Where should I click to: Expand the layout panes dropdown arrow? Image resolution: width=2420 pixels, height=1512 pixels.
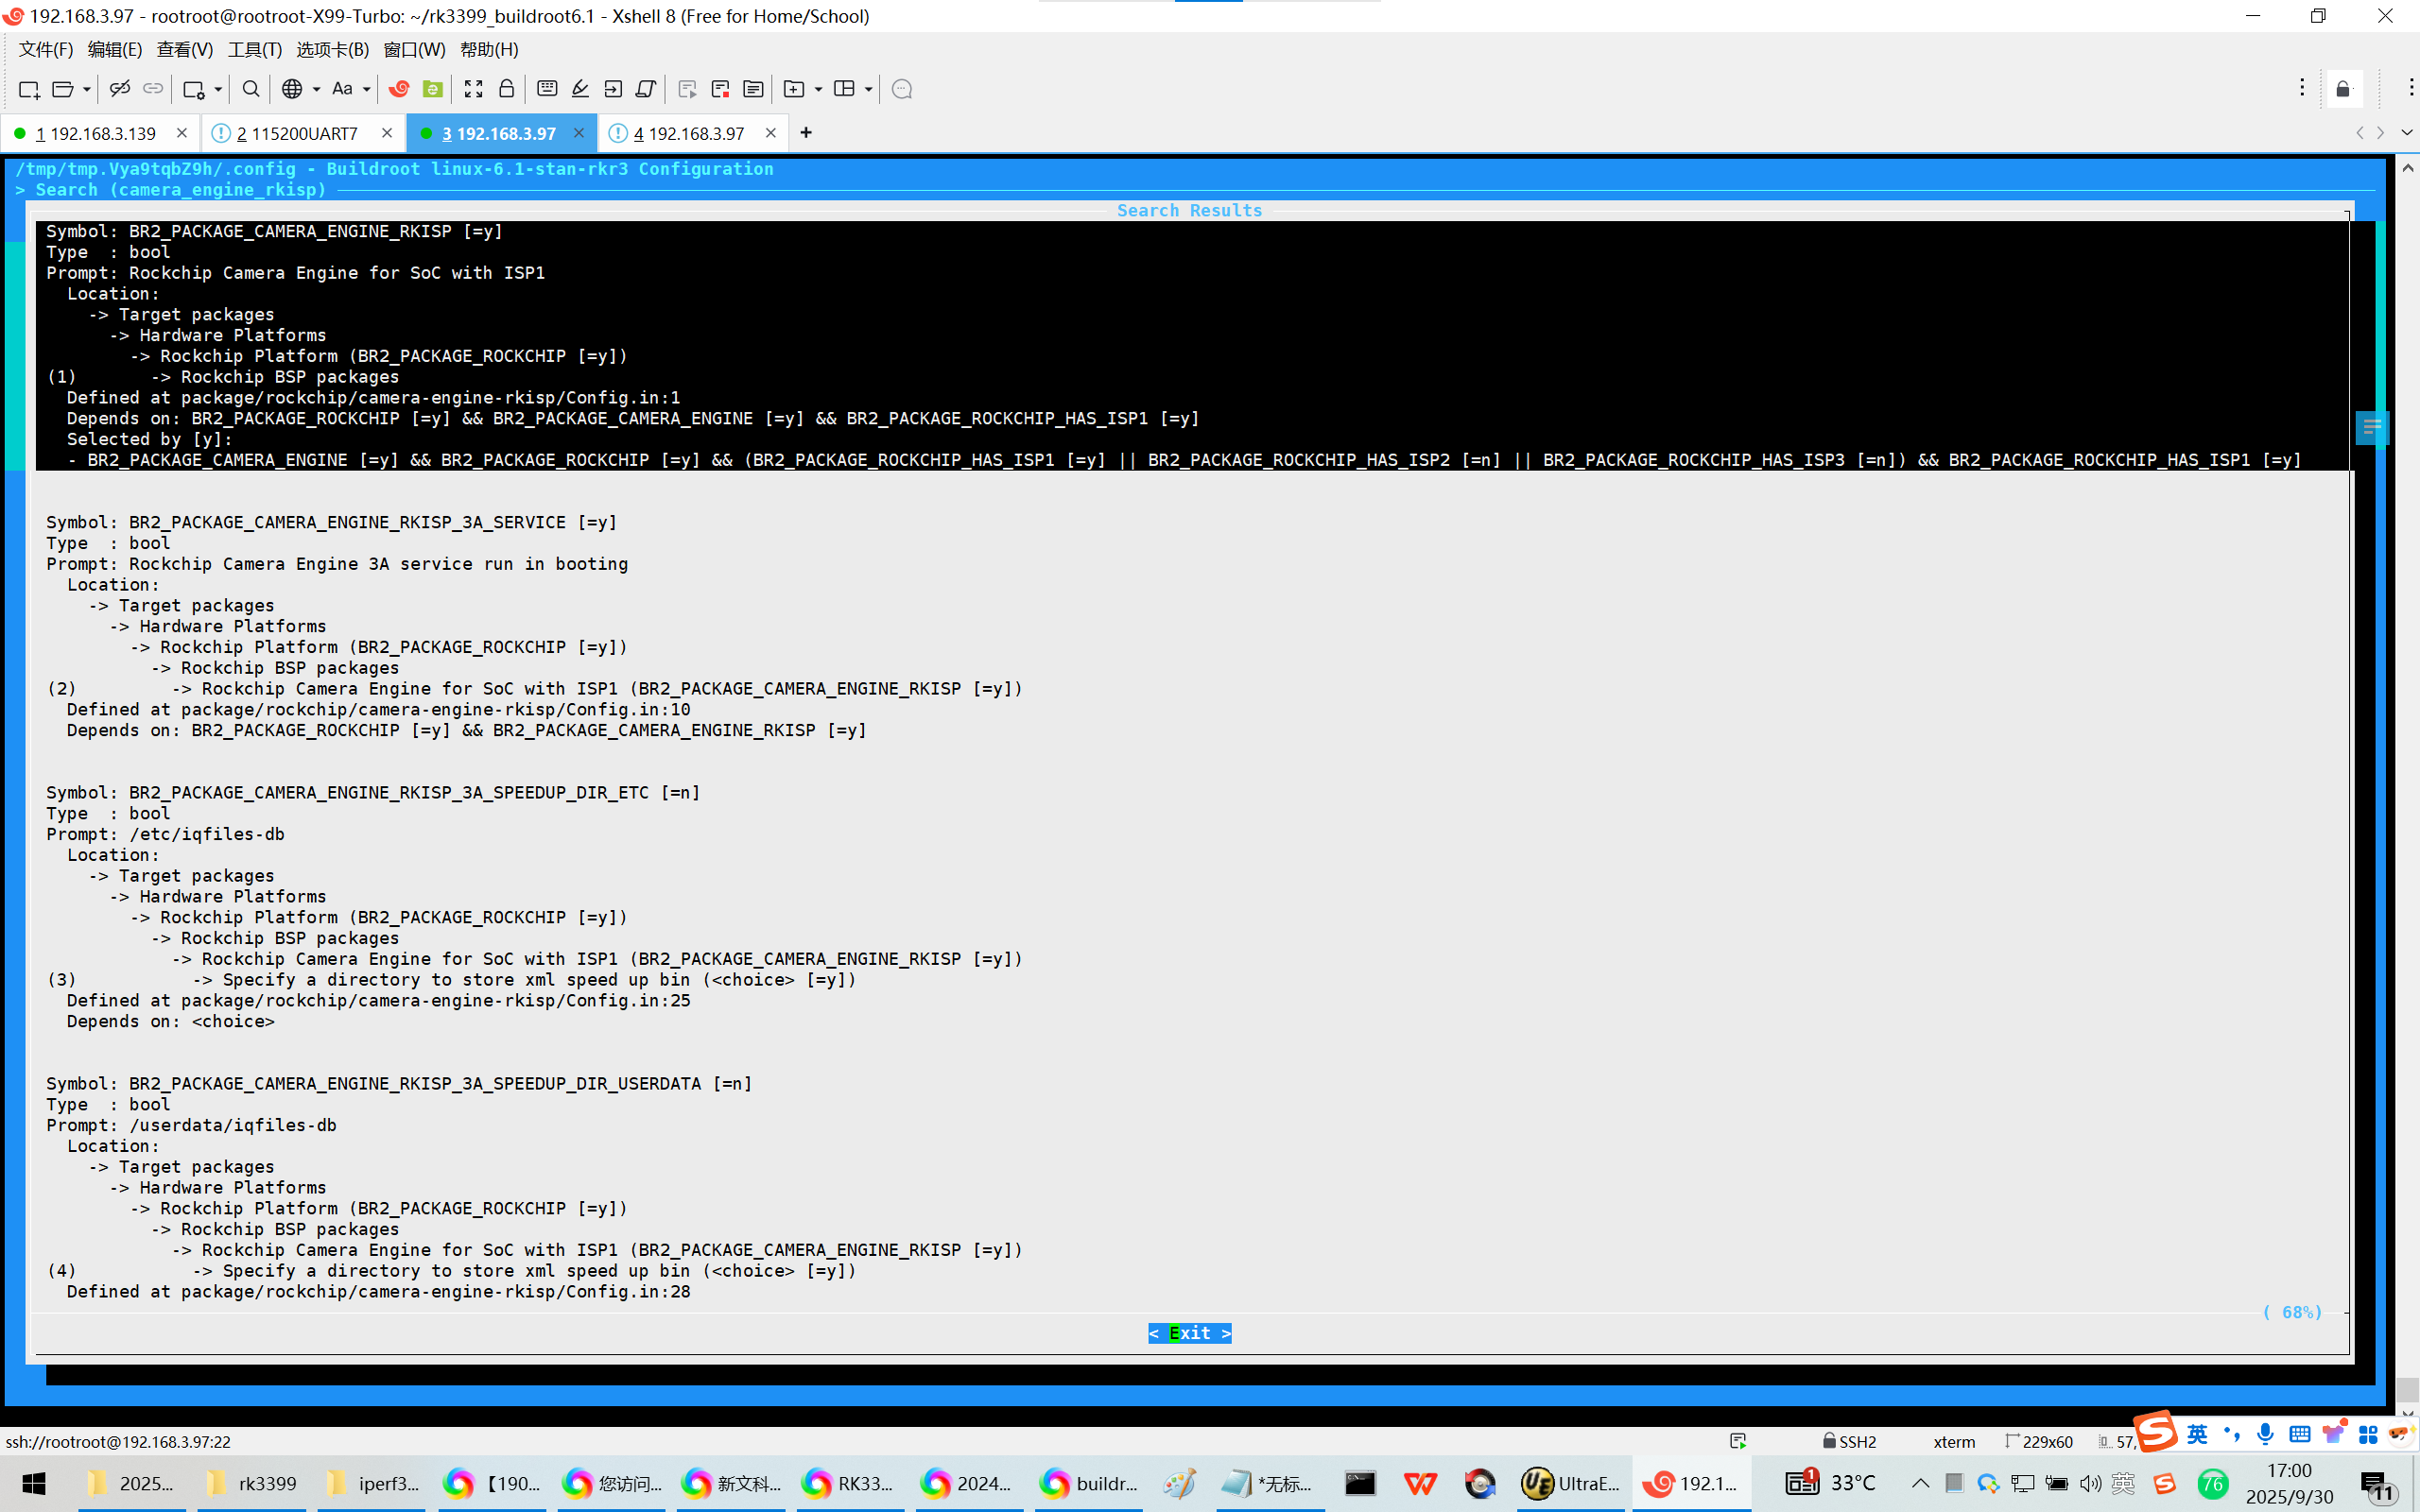click(868, 89)
